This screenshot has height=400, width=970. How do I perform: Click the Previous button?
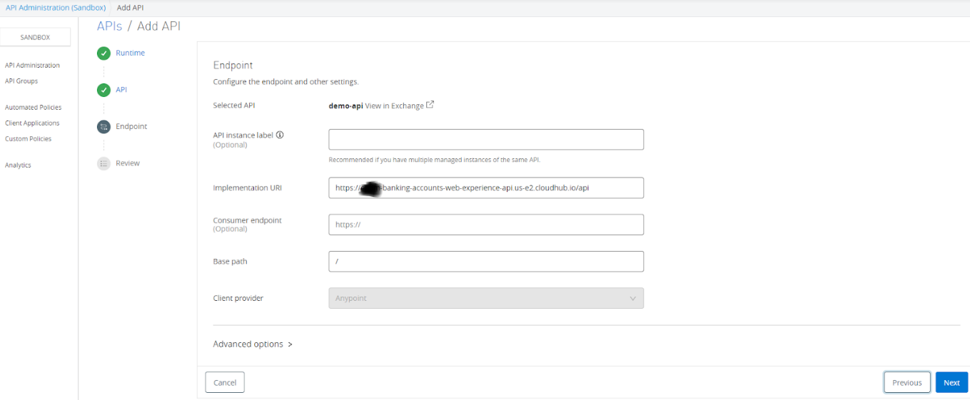pos(906,383)
